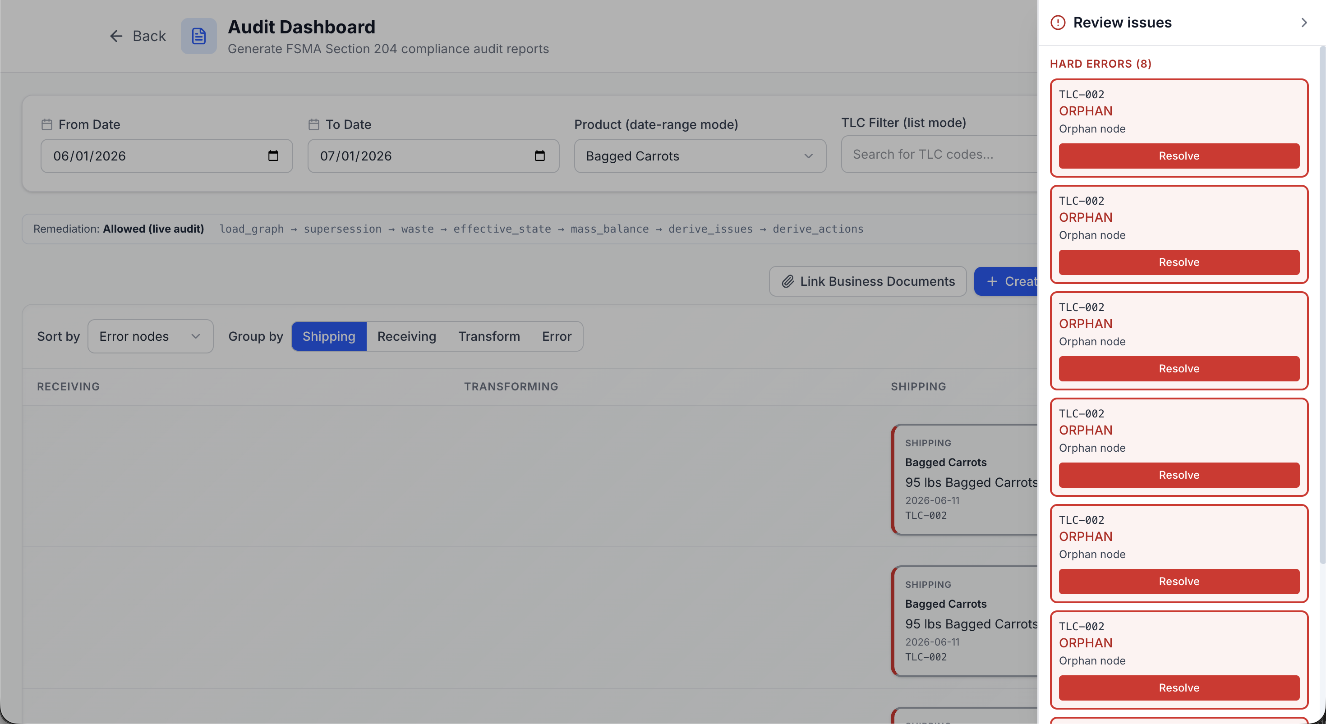Click the Back link
Screen dimensions: 1326x724
tap(138, 36)
